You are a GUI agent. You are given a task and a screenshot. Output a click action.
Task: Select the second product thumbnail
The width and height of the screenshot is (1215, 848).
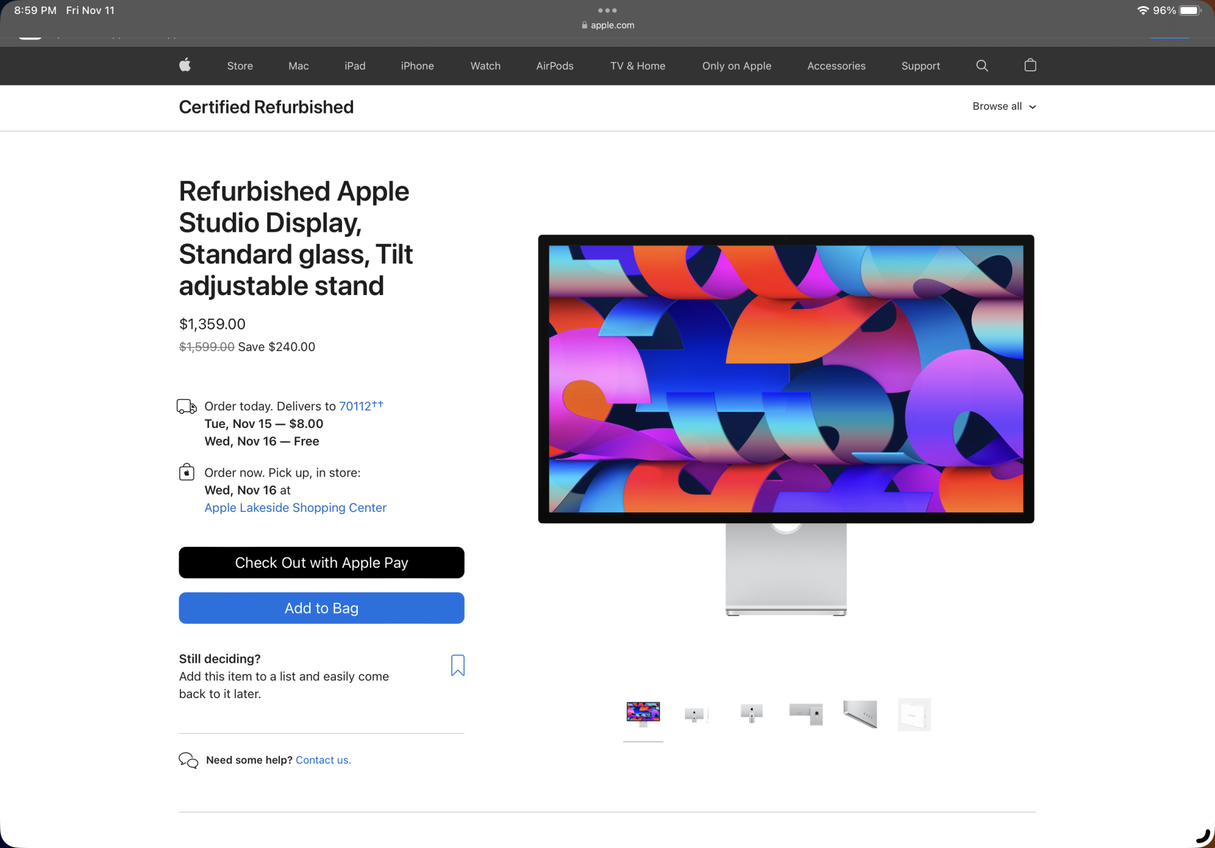[x=697, y=714]
